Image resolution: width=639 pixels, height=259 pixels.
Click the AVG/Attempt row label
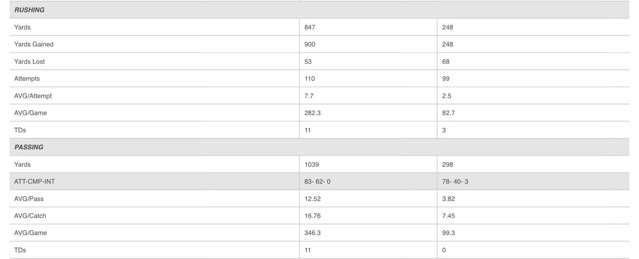coord(33,96)
